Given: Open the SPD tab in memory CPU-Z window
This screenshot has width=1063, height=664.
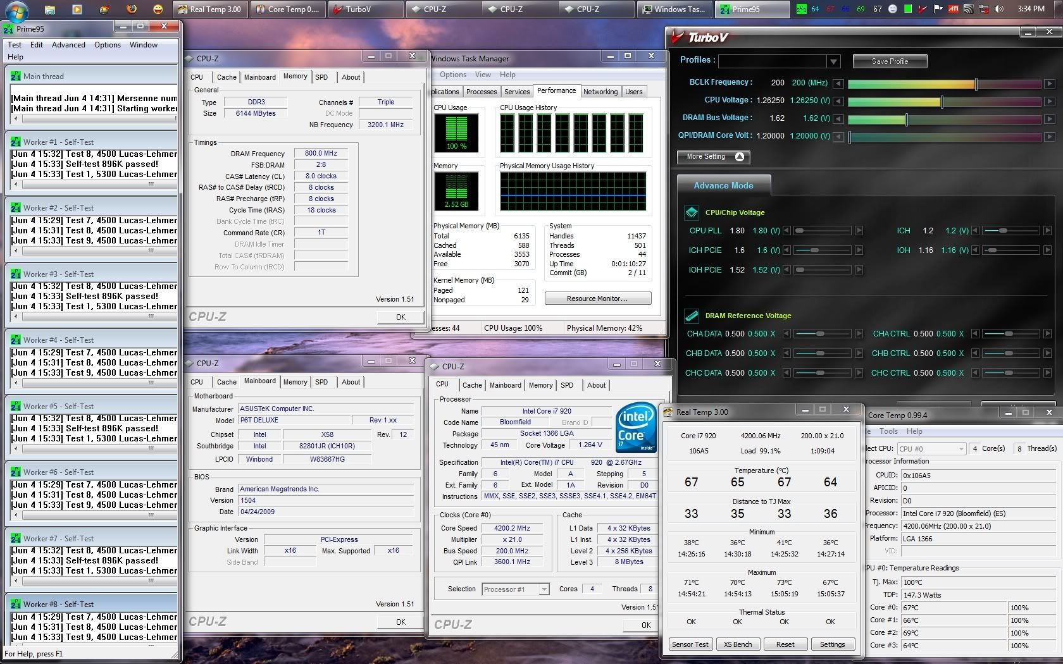Looking at the screenshot, I should tap(321, 77).
